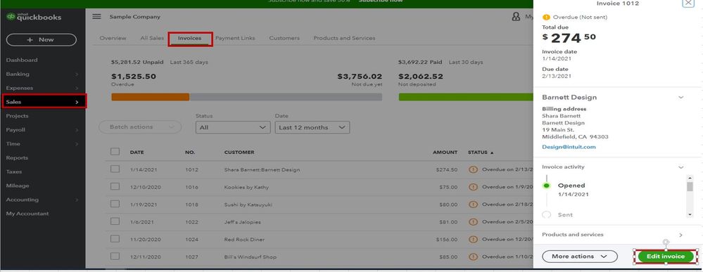
Task: Click the gray Not due yet bar segment
Action: pyautogui.click(x=286, y=97)
